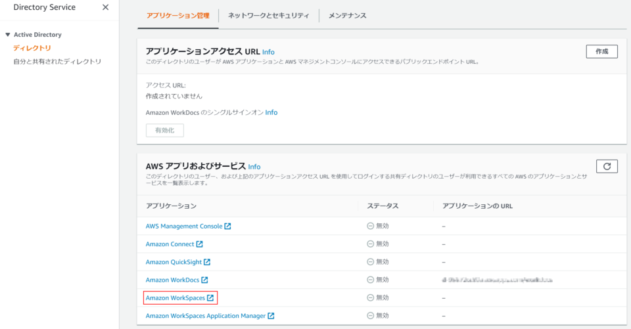Open Amazon WorkSpaces Application Manager link

206,316
